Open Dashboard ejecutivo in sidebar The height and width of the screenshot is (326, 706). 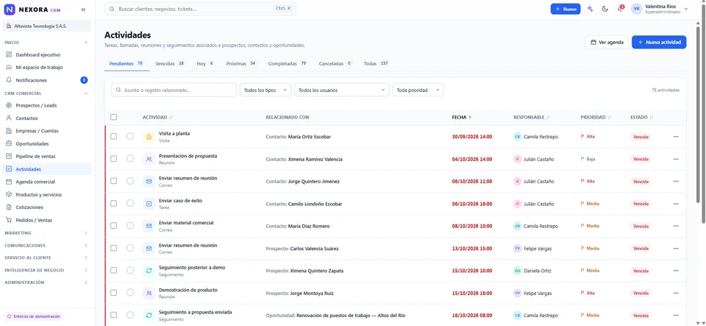tap(47, 54)
